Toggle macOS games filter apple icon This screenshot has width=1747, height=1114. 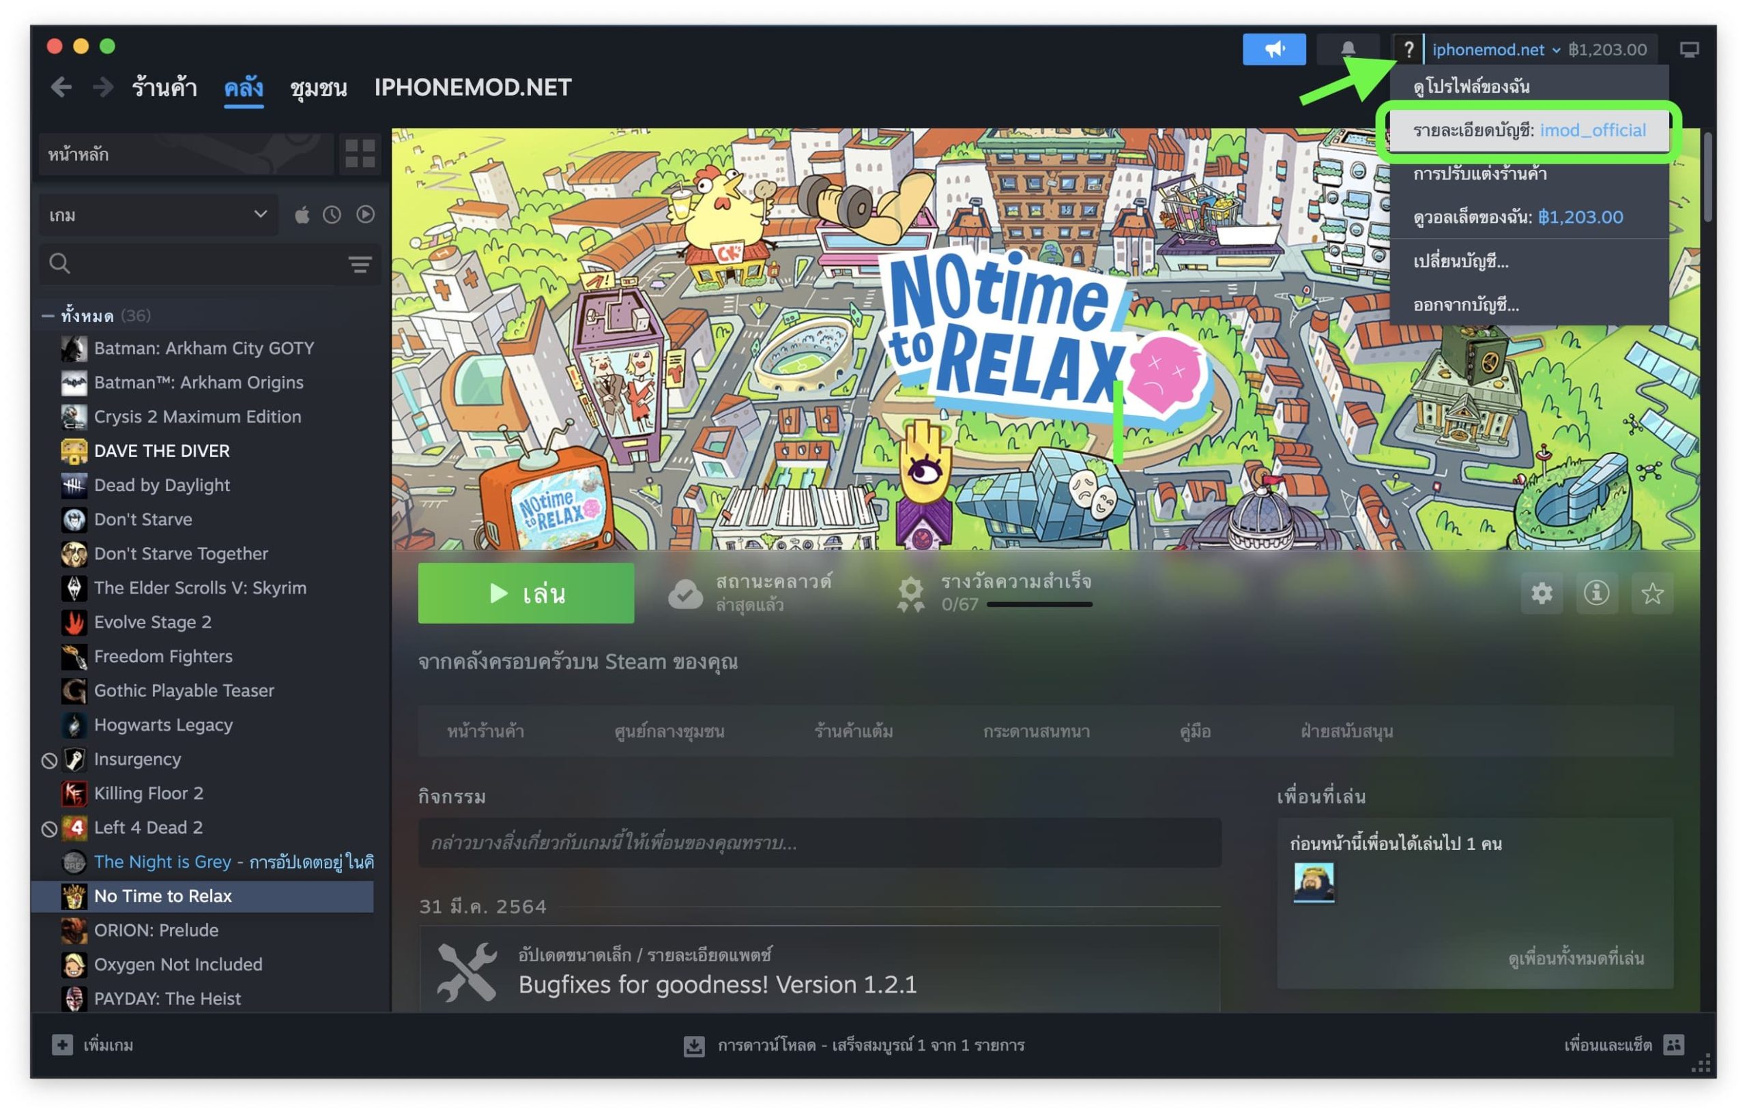coord(302,215)
